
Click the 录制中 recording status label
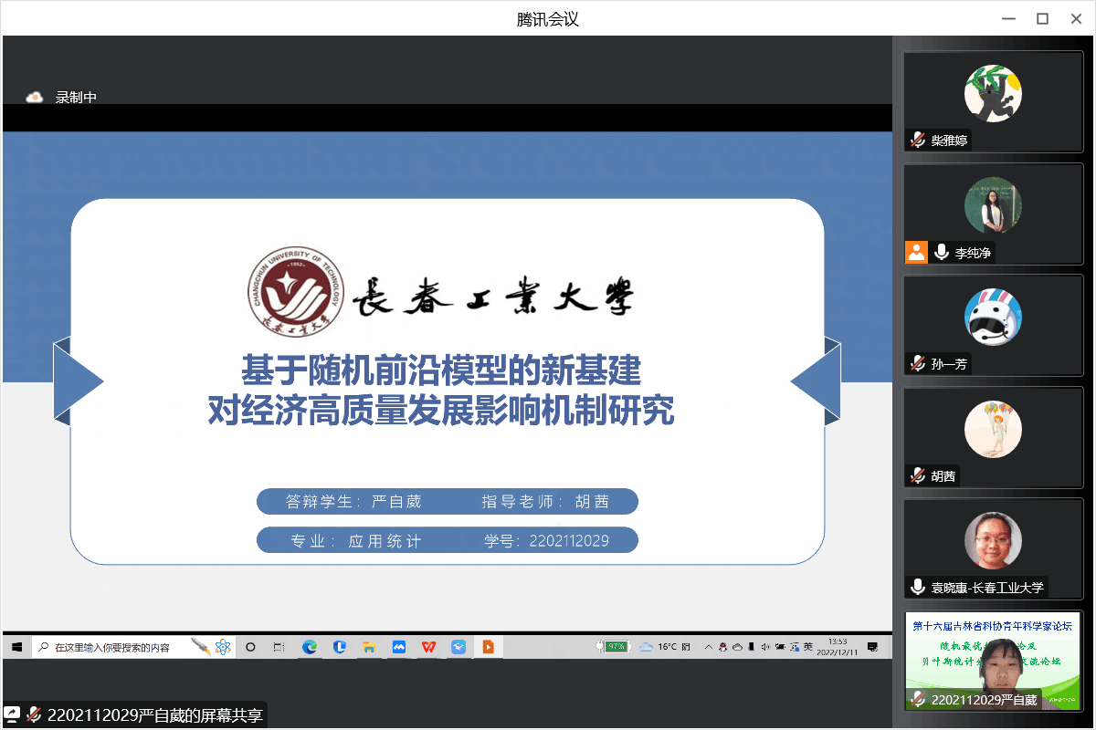tap(76, 98)
